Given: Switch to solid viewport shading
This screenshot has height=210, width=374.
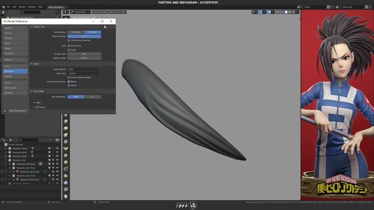Looking at the screenshot, I should point(286,12).
